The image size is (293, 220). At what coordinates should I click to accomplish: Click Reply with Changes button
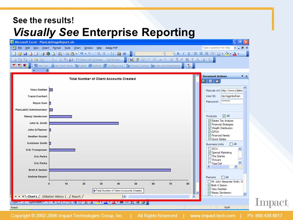[x=90, y=60]
